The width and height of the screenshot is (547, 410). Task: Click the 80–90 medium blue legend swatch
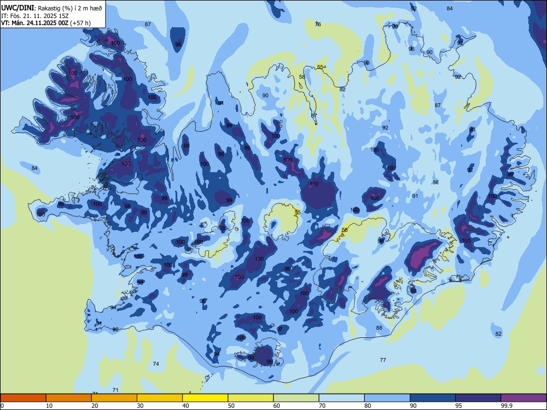(387, 398)
